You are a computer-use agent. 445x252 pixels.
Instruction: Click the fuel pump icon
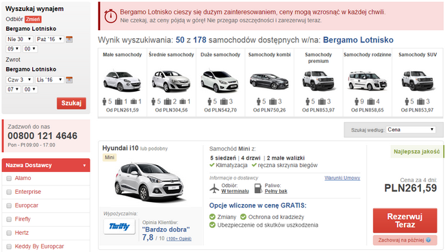click(x=258, y=188)
